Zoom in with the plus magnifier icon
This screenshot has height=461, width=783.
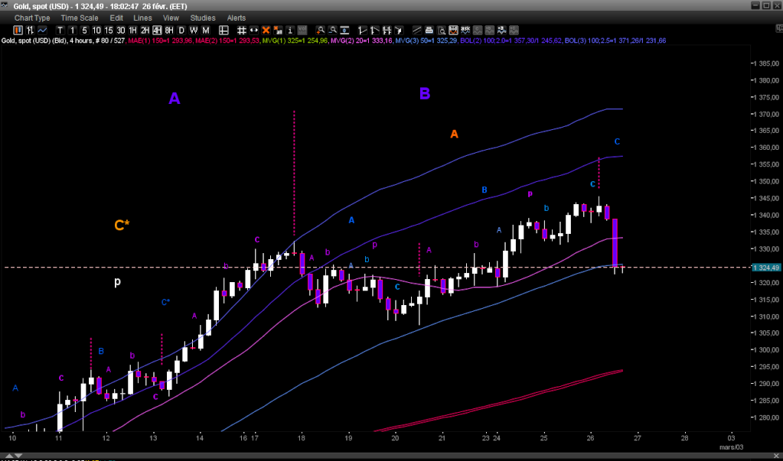pyautogui.click(x=321, y=30)
